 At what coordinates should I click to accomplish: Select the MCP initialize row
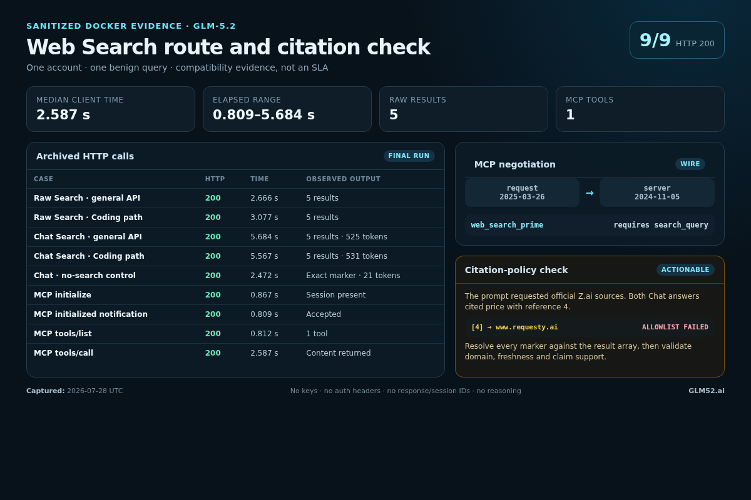pyautogui.click(x=235, y=295)
